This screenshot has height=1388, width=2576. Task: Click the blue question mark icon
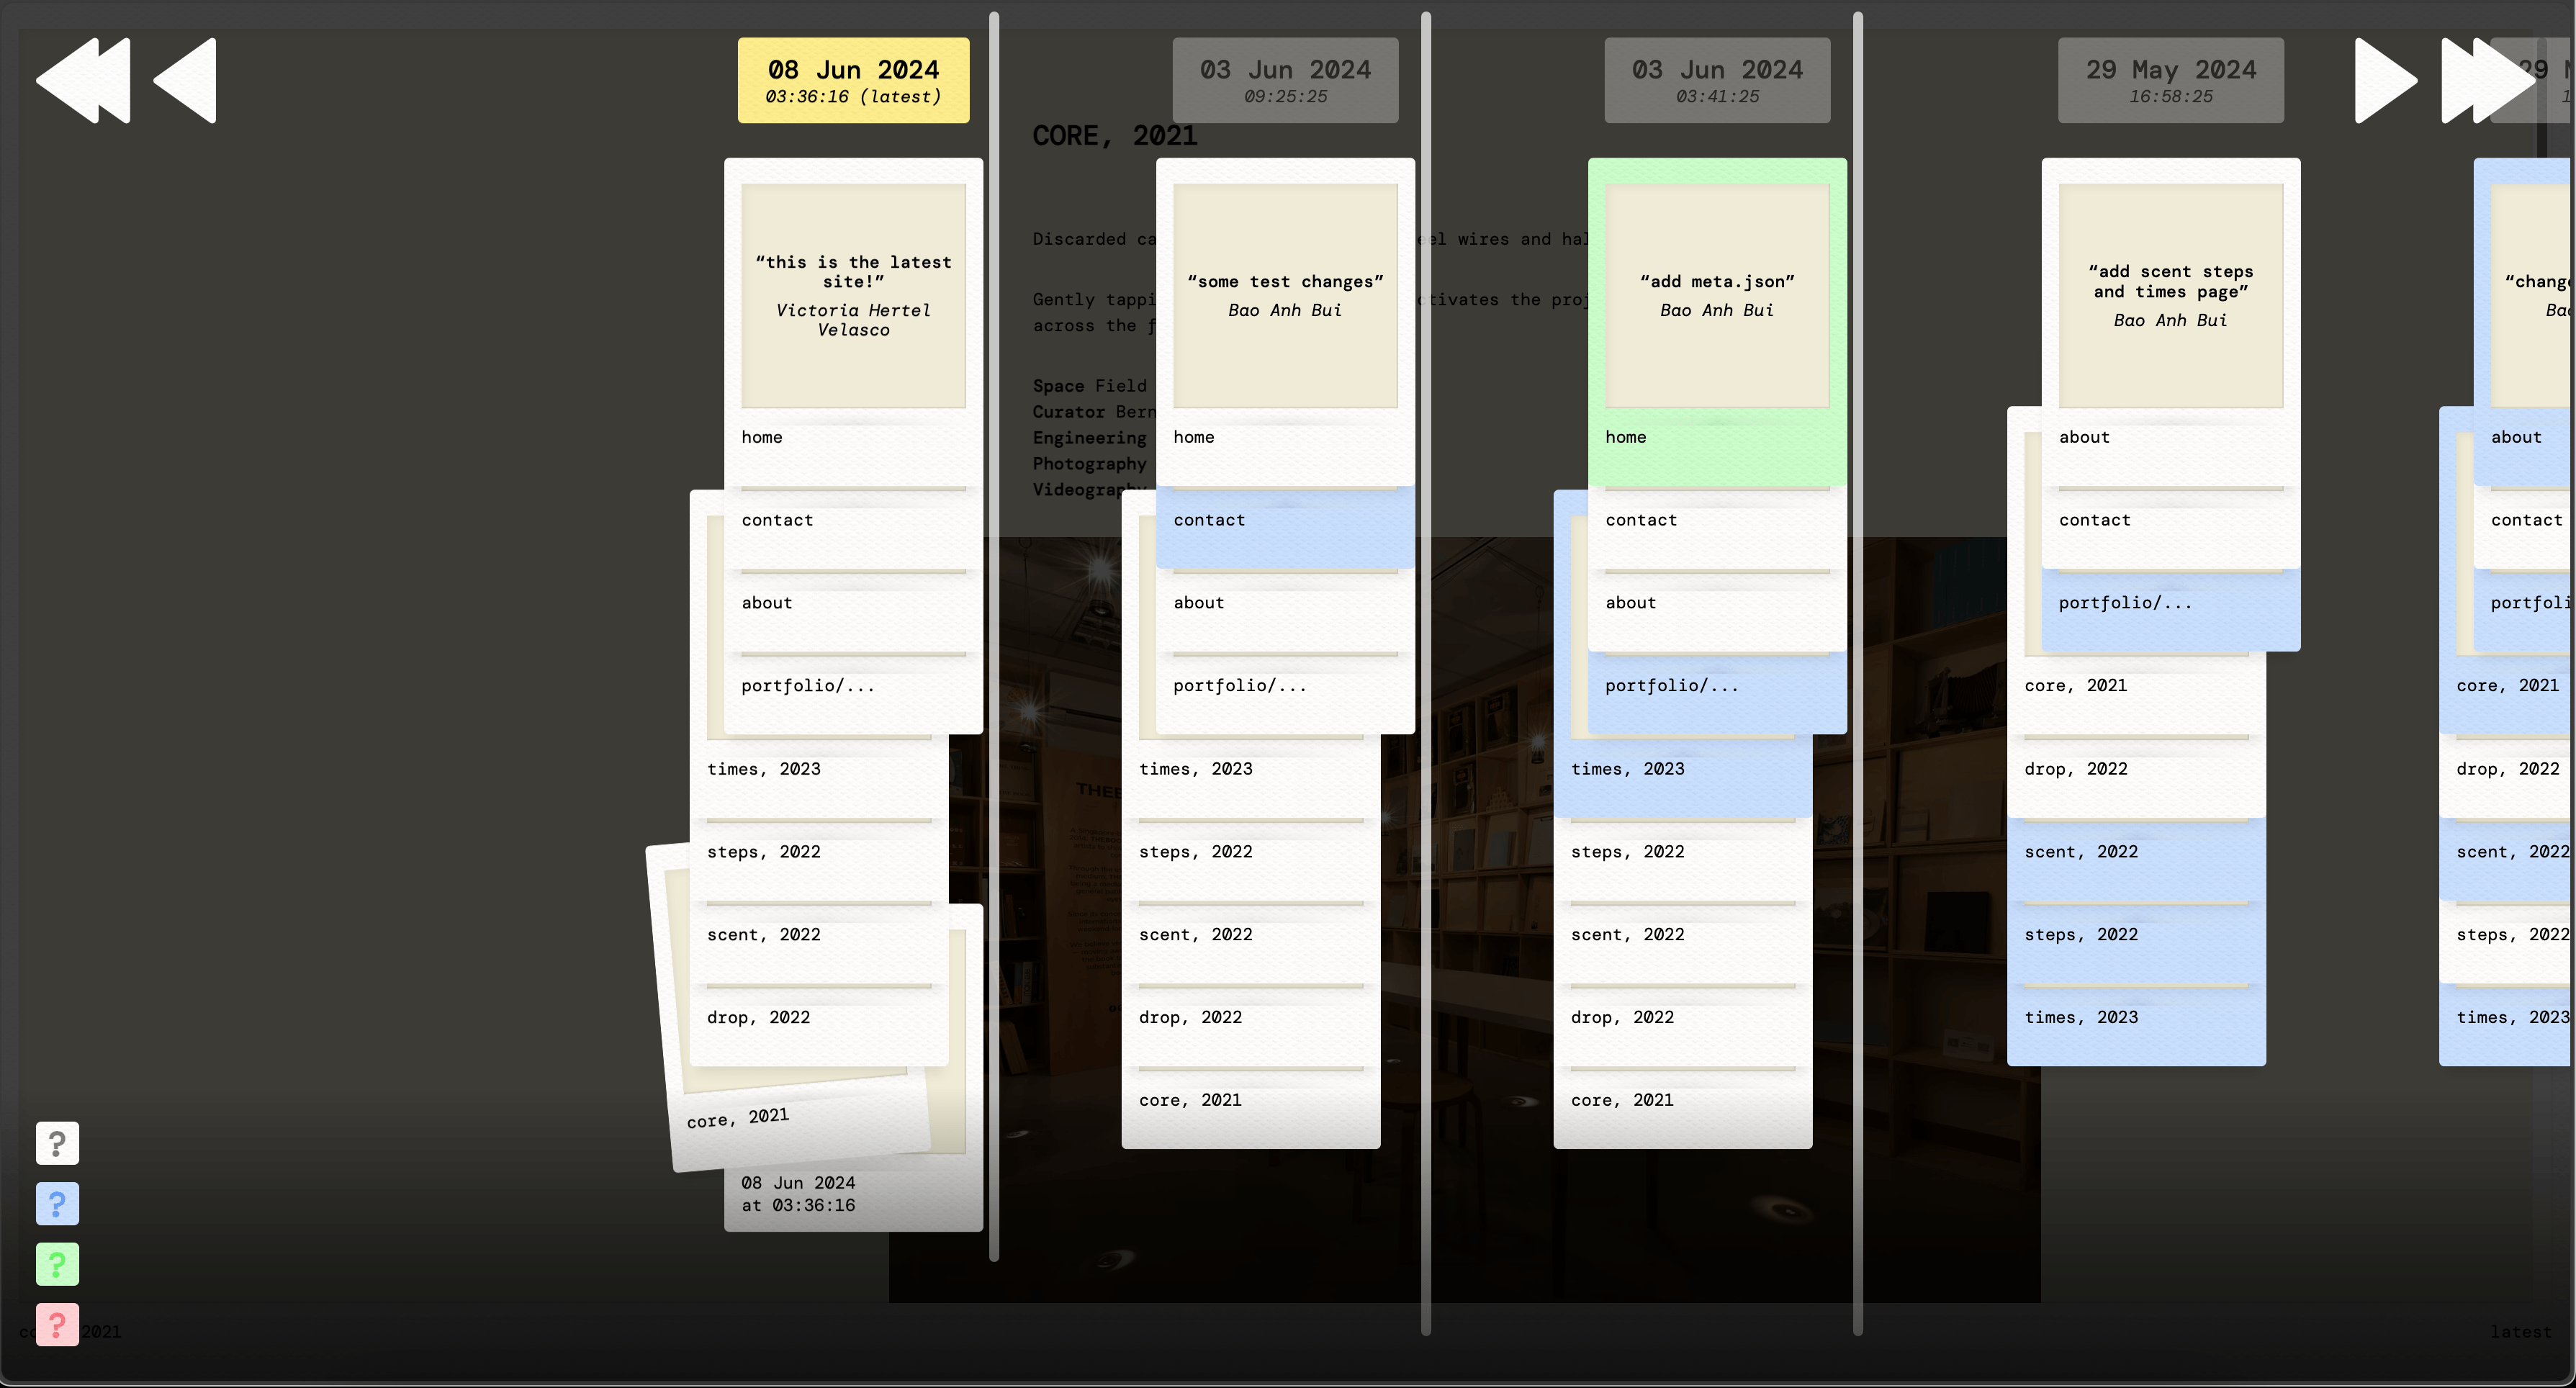[56, 1205]
